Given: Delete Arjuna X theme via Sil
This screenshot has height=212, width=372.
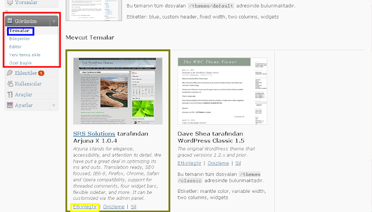Looking at the screenshot, I should 133,207.
